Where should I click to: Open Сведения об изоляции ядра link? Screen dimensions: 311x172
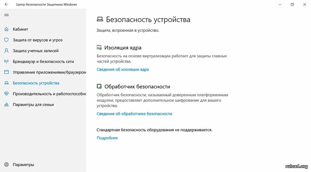[123, 69]
